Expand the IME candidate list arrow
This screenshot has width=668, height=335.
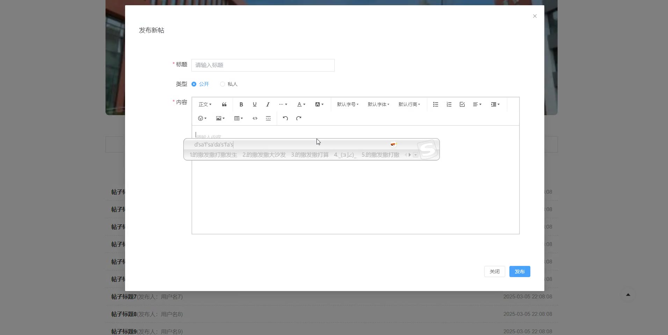tap(415, 155)
